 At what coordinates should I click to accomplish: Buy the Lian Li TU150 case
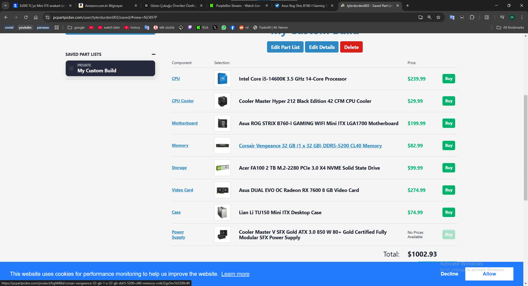[x=449, y=212]
